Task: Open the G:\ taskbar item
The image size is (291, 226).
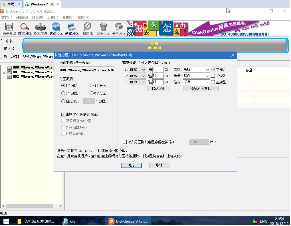Action: tap(69, 221)
